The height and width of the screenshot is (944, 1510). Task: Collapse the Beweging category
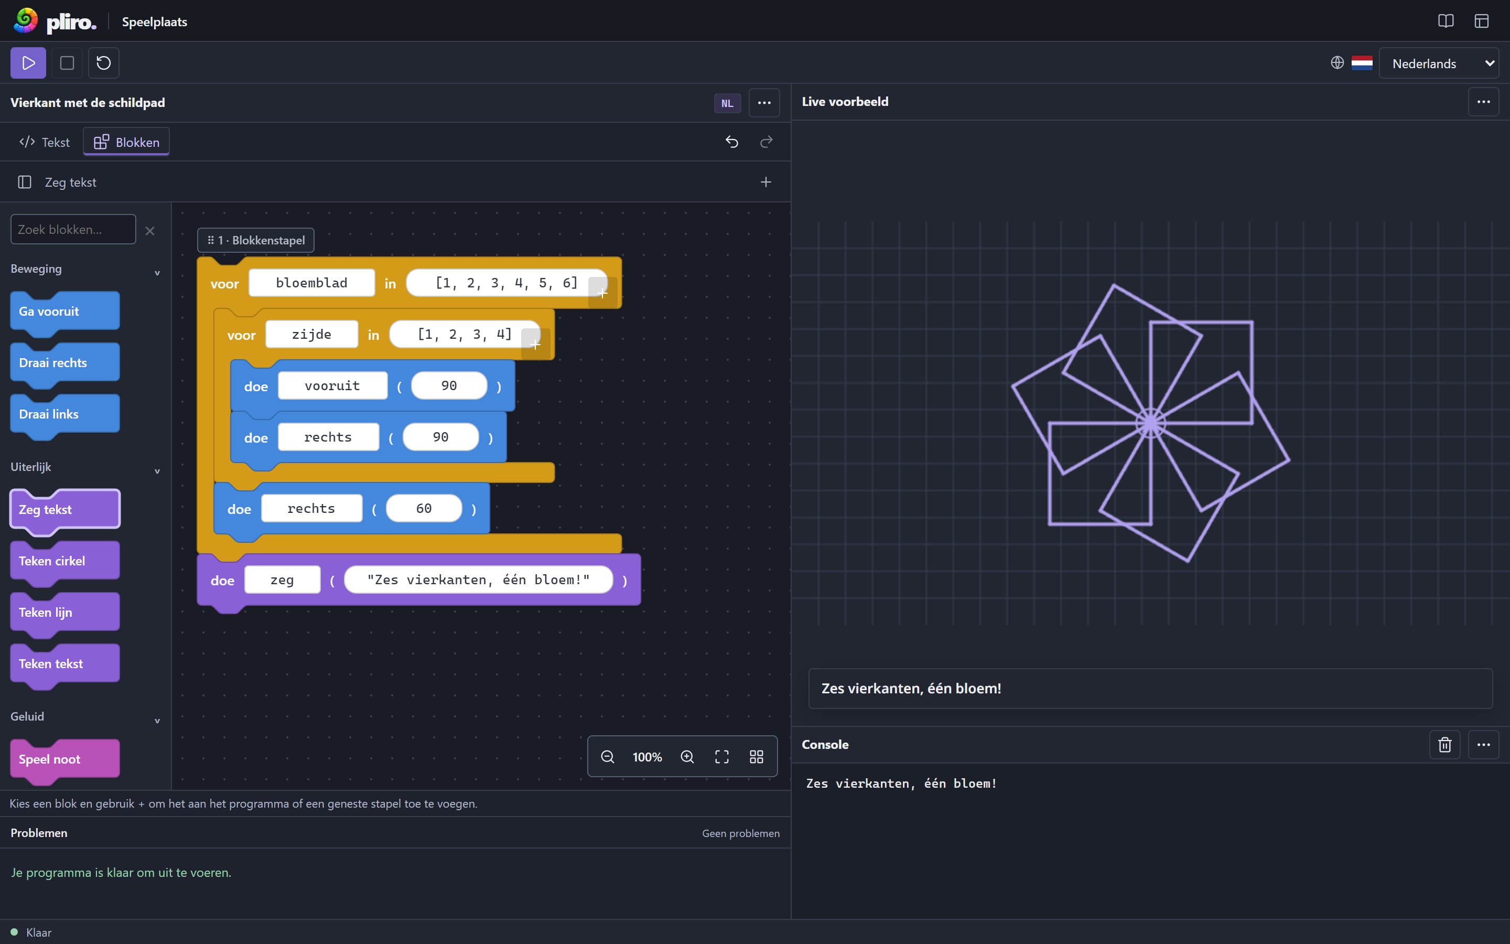(157, 273)
